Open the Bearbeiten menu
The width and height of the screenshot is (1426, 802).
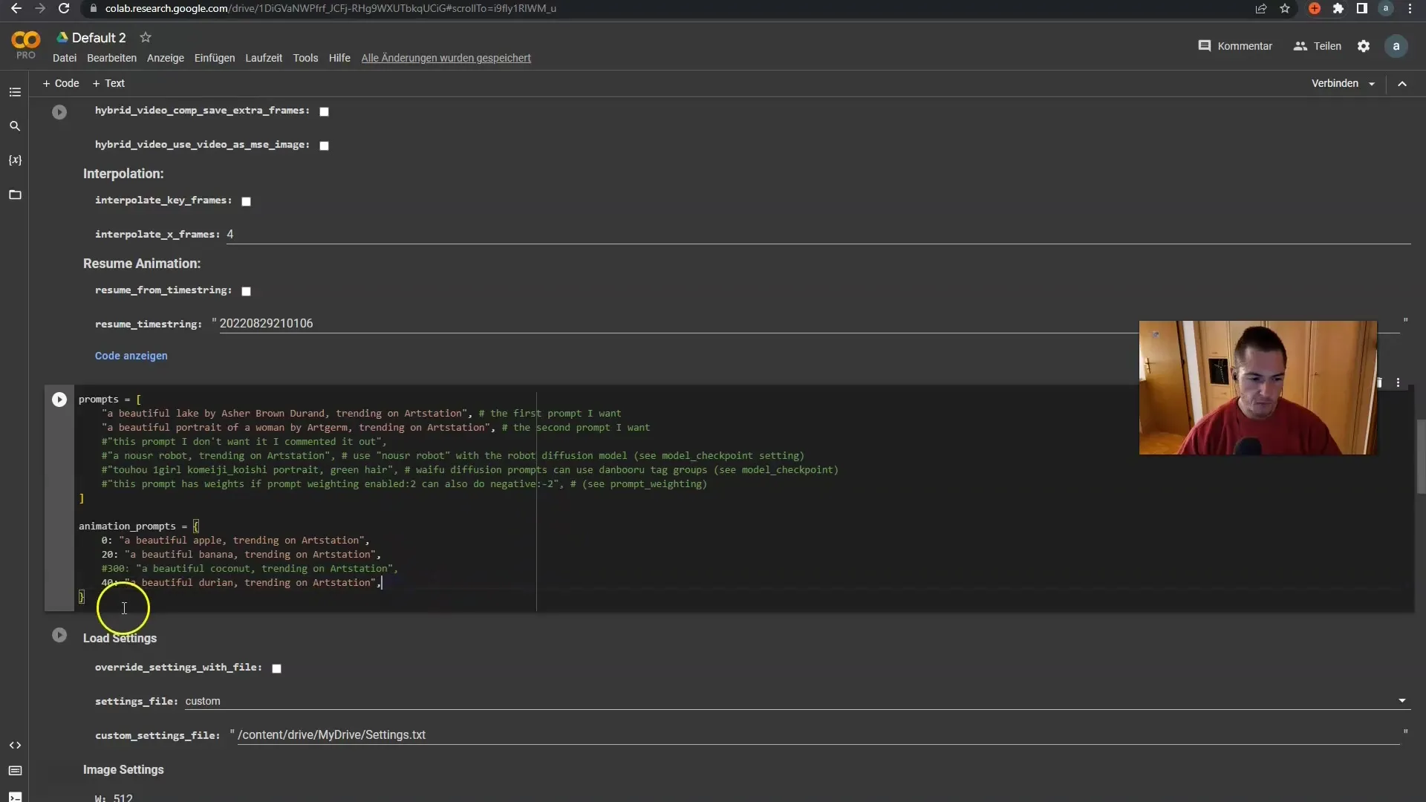[x=111, y=58]
